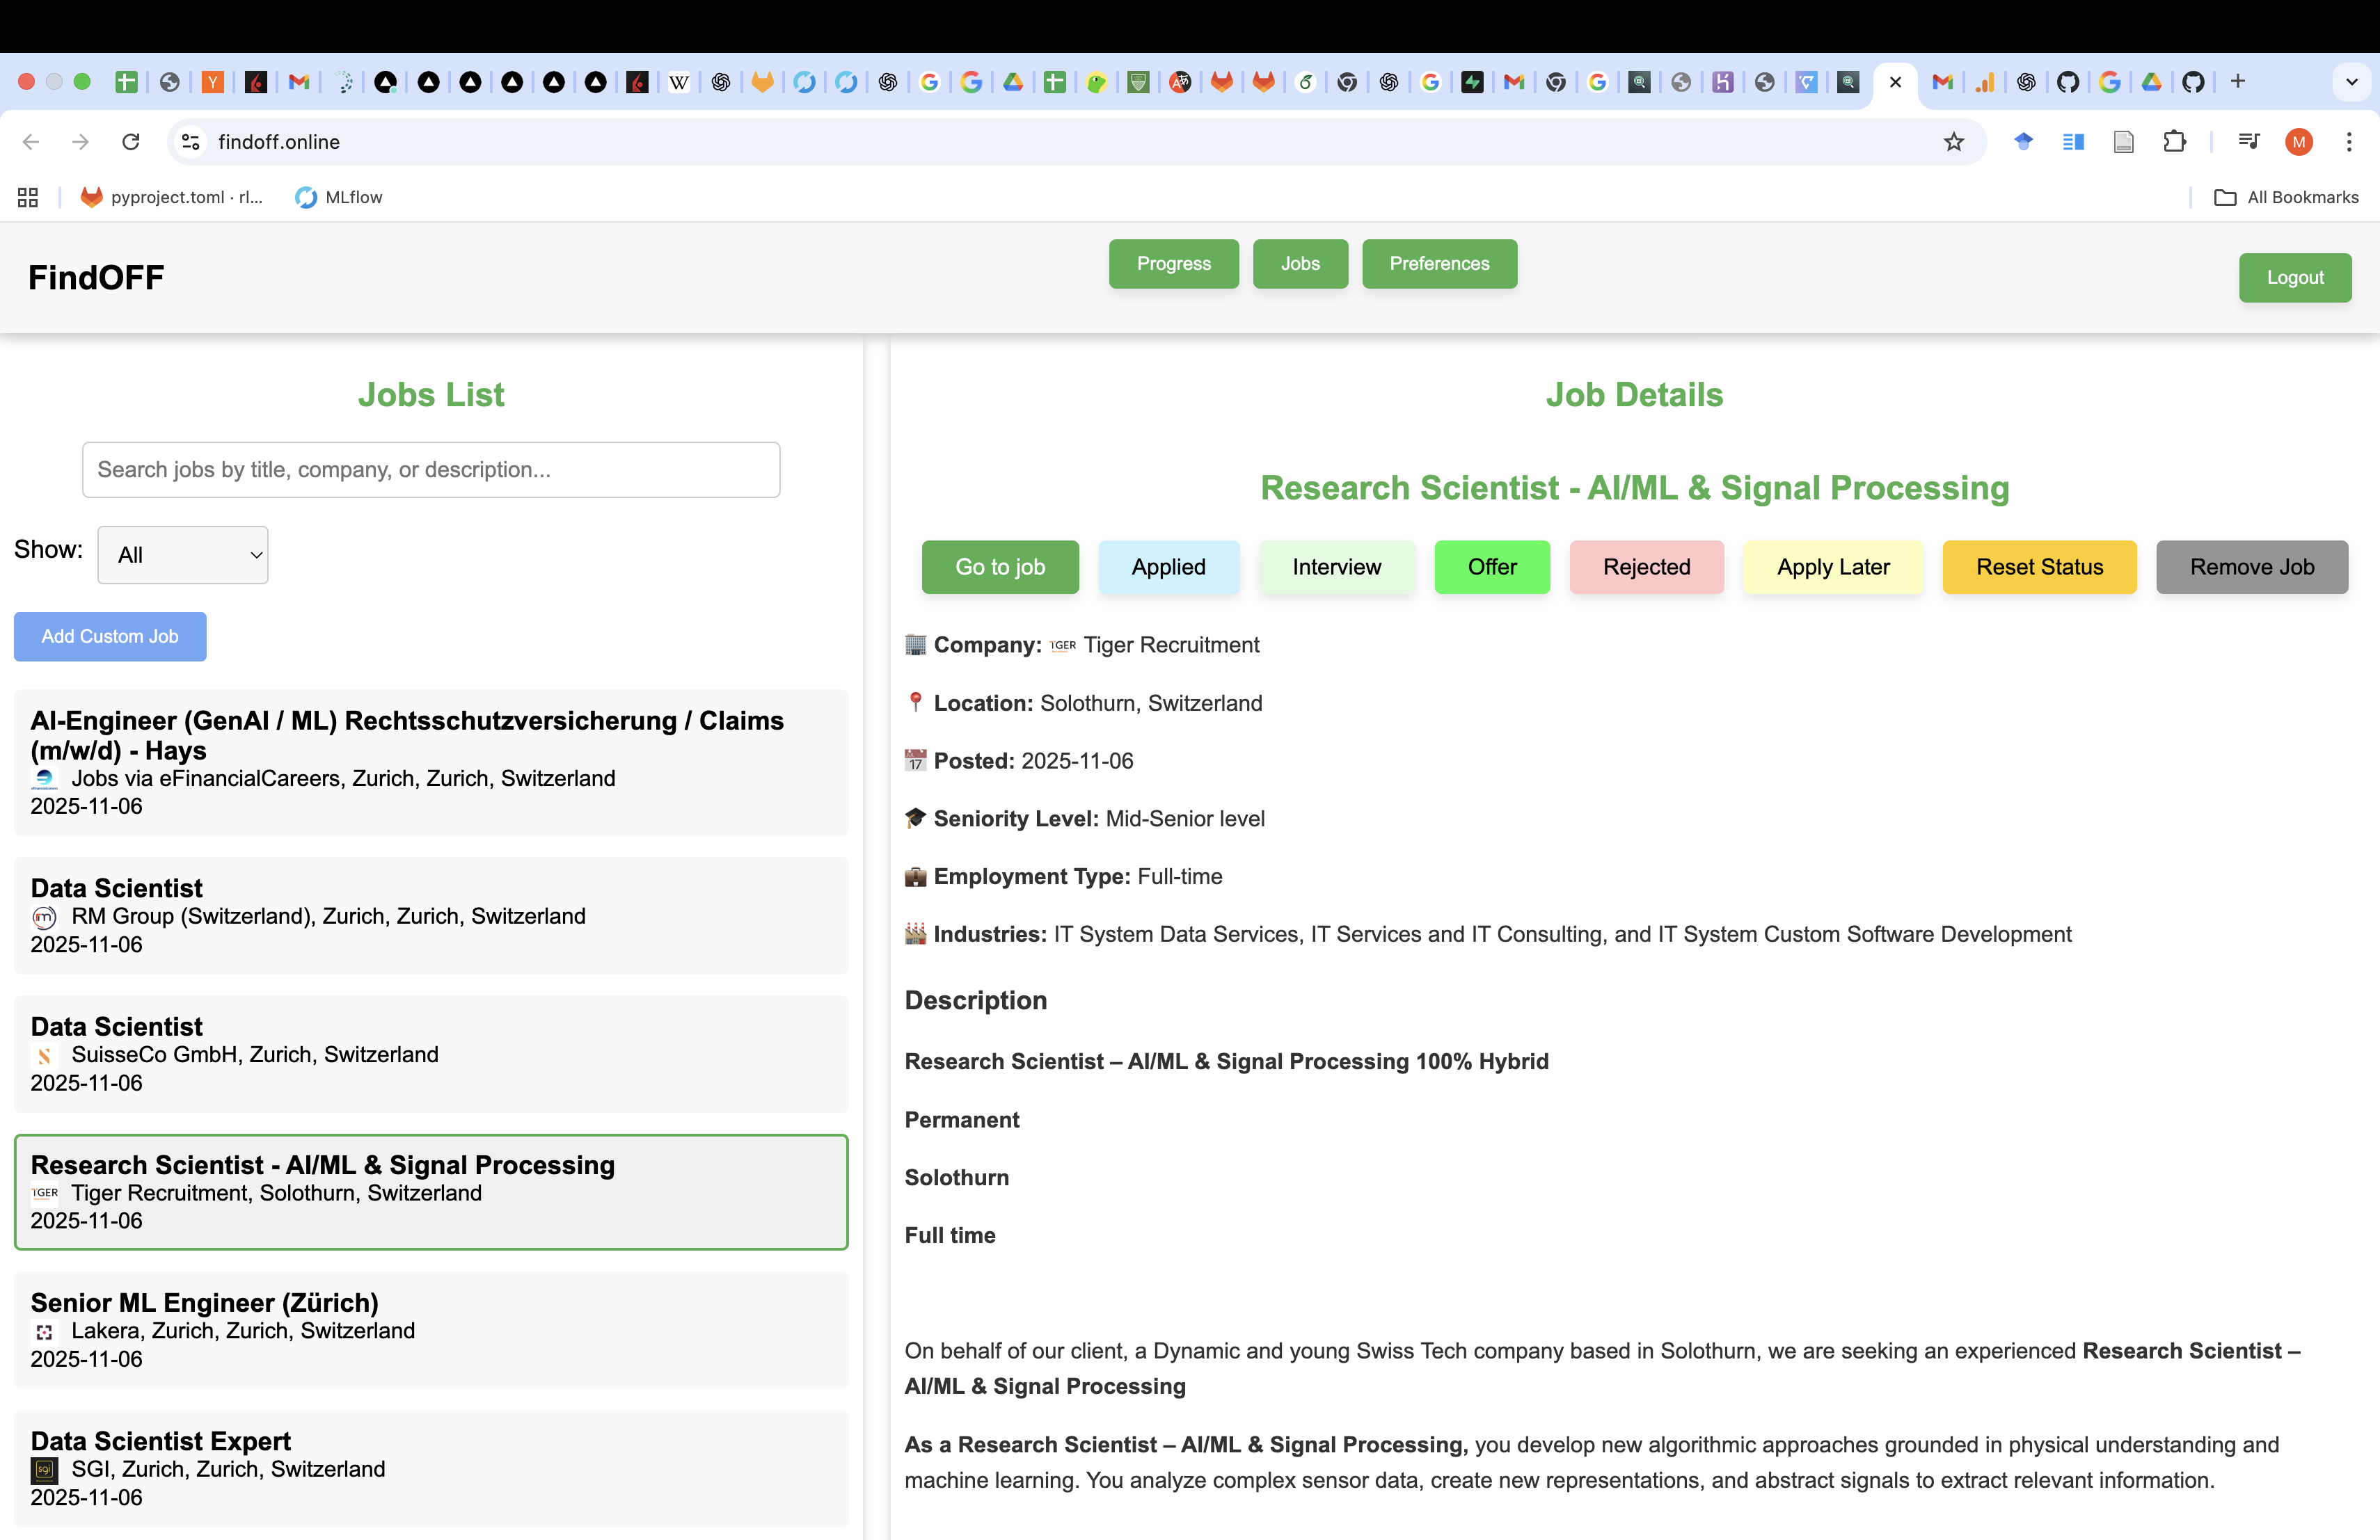The height and width of the screenshot is (1540, 2380).
Task: Switch to the Progress tab
Action: click(x=1173, y=264)
